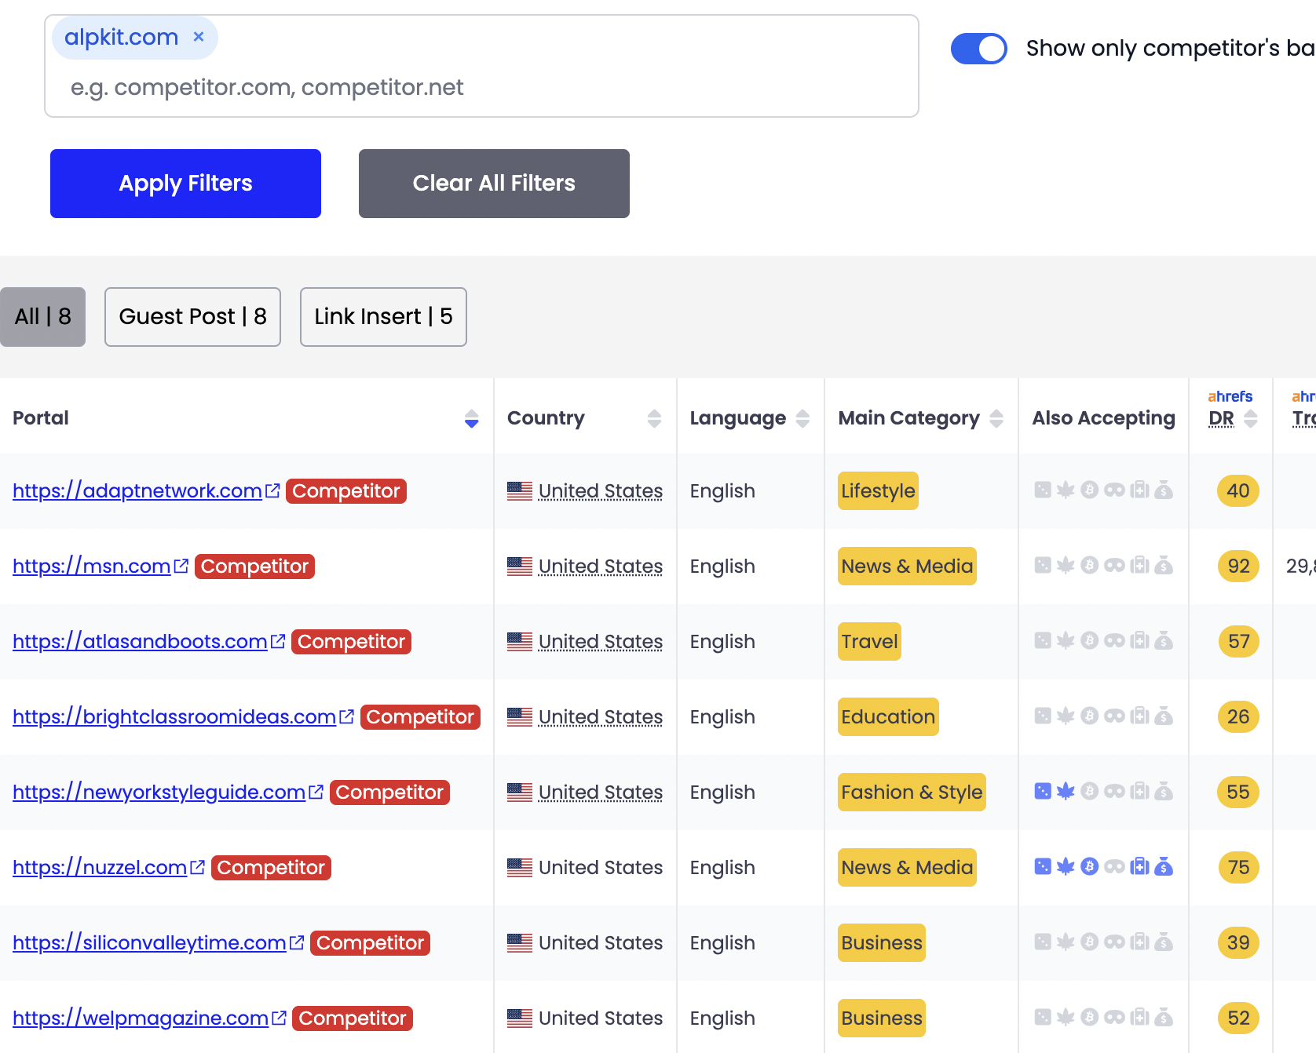Focus the competitor domain input field
Image resolution: width=1316 pixels, height=1053 pixels.
pyautogui.click(x=481, y=87)
